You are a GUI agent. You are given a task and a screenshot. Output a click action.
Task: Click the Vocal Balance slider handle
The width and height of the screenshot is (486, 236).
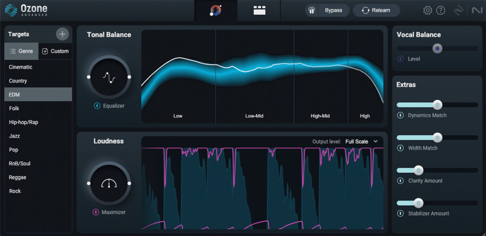point(437,49)
